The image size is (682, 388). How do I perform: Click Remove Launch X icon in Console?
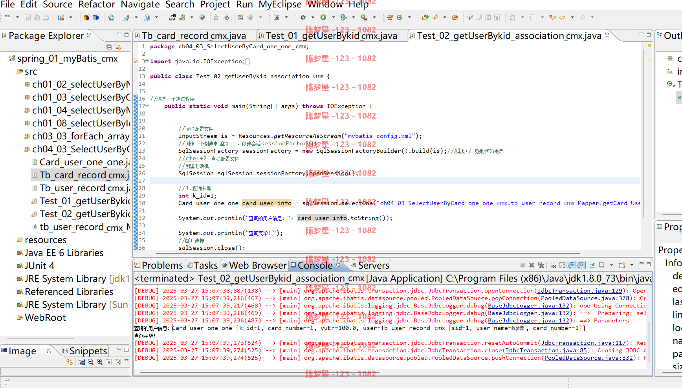[532, 265]
